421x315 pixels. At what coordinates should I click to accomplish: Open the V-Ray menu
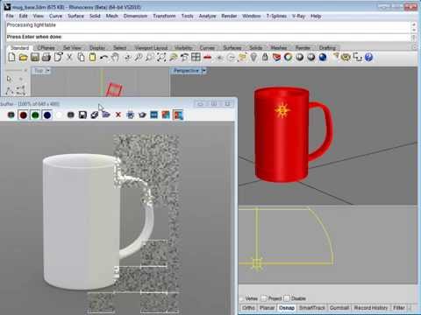298,16
